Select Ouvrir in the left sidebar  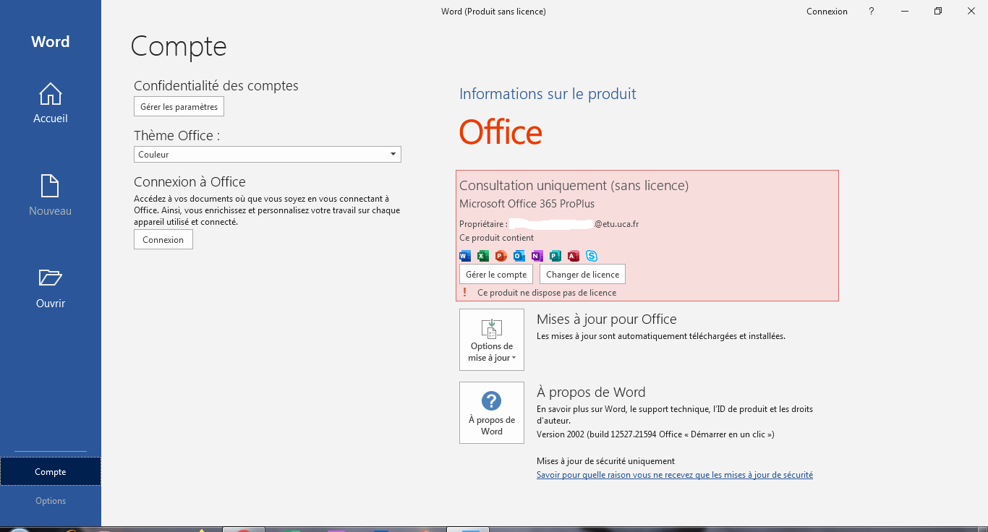(51, 288)
